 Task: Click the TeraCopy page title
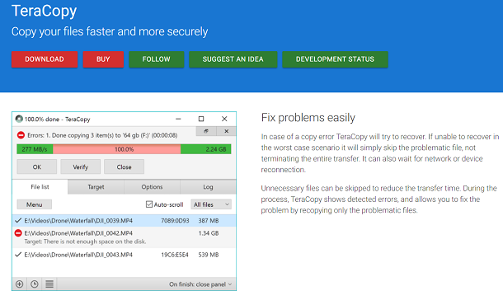(44, 11)
